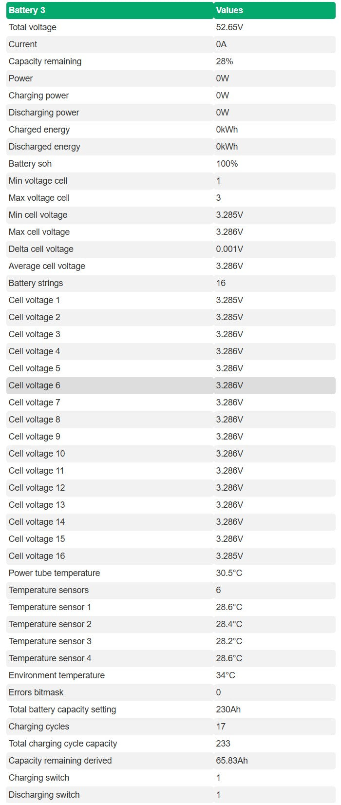Screen dimensions: 341x805
Task: Click the 65.83Ah remaining derived value
Action: click(232, 761)
